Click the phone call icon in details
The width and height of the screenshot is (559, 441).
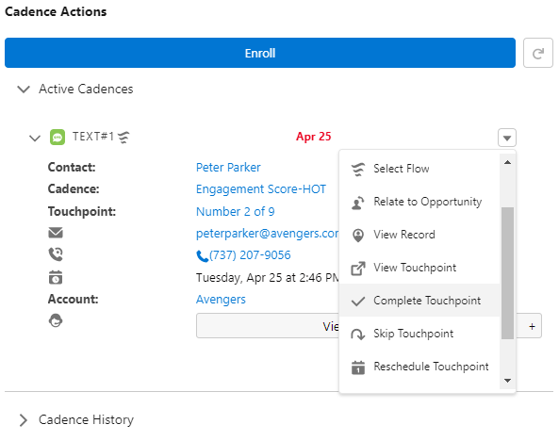pos(56,254)
